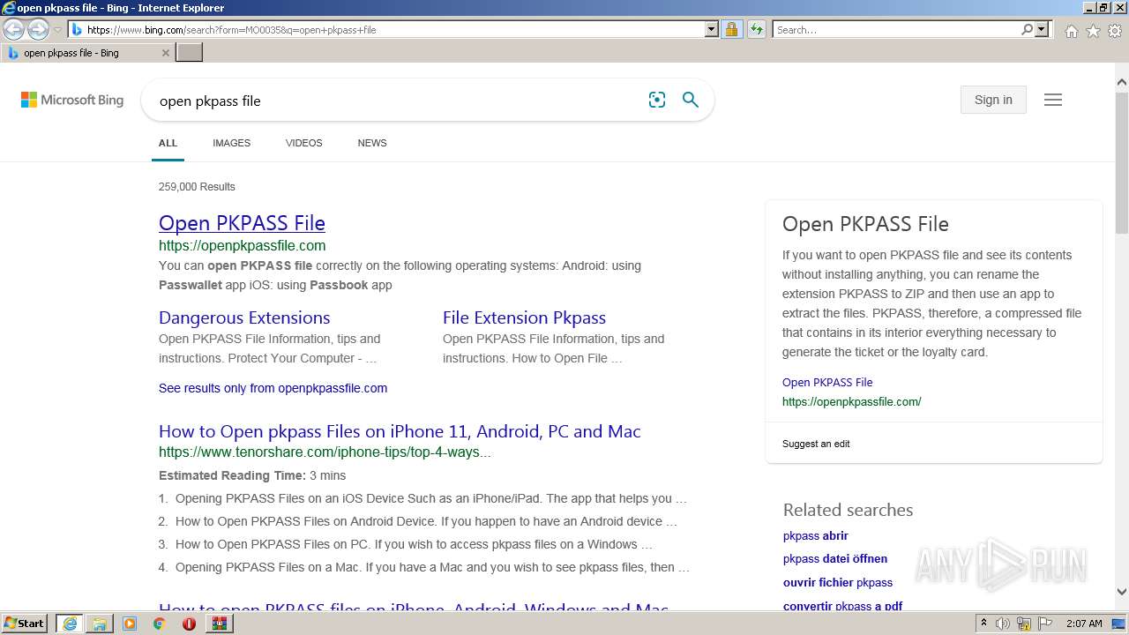Switch to the NEWS tab

tap(371, 143)
